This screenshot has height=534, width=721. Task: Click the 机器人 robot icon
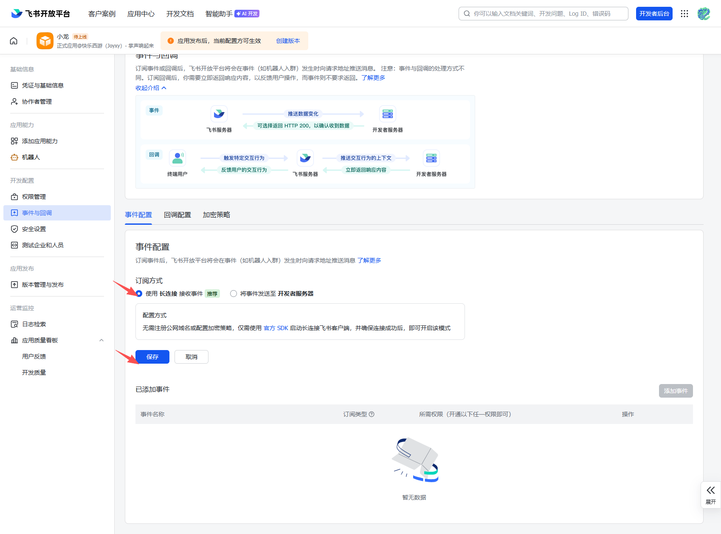[x=14, y=157]
